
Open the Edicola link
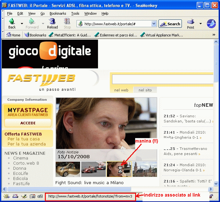click(20, 178)
